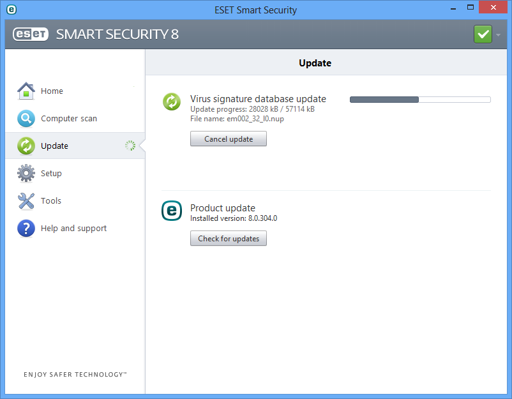Click the green protection status checkmark icon
512x399 pixels.
point(483,34)
